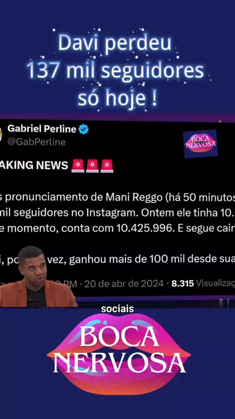Click the tweet date 20 de abr de 2024
The height and width of the screenshot is (419, 235).
tap(124, 284)
